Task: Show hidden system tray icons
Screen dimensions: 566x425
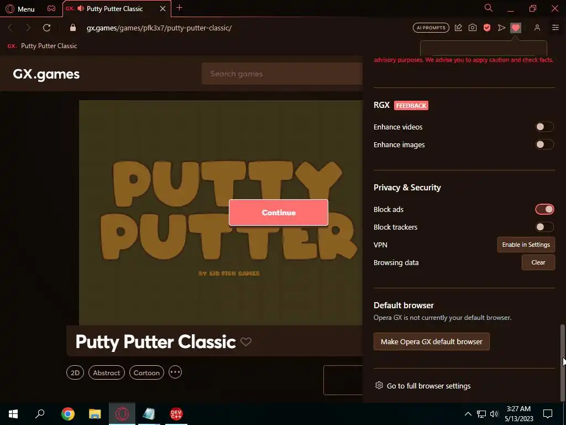Action: click(x=468, y=414)
